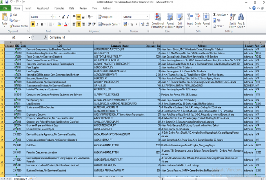Viewport: 266px width, 180px height.
Task: Click the Sort & Filter icon
Action: click(232, 18)
